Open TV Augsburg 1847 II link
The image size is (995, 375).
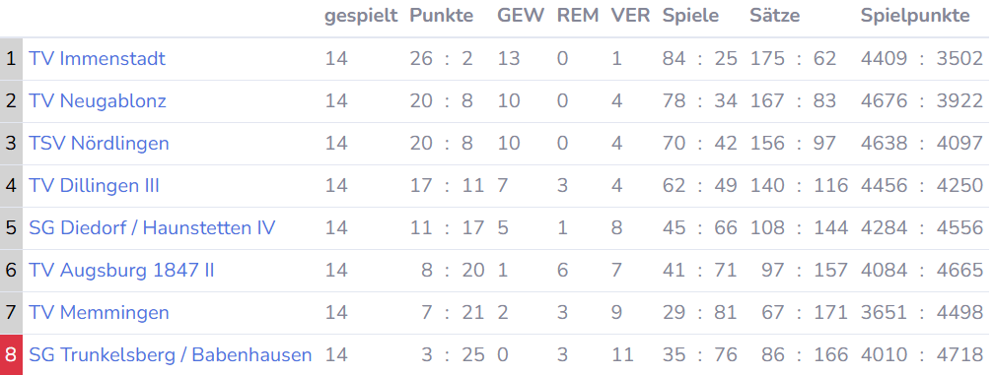[122, 271]
